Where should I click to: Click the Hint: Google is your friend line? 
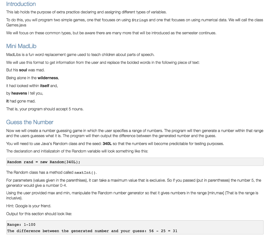coord(29,206)
